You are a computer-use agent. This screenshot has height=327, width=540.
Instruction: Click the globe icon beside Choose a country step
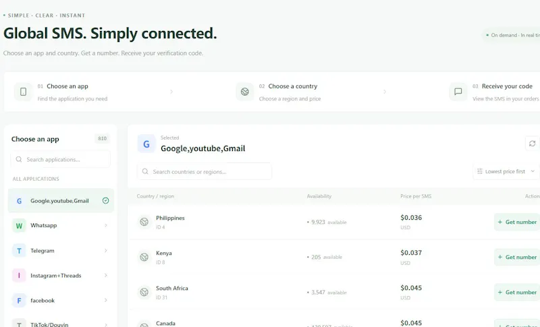point(245,92)
